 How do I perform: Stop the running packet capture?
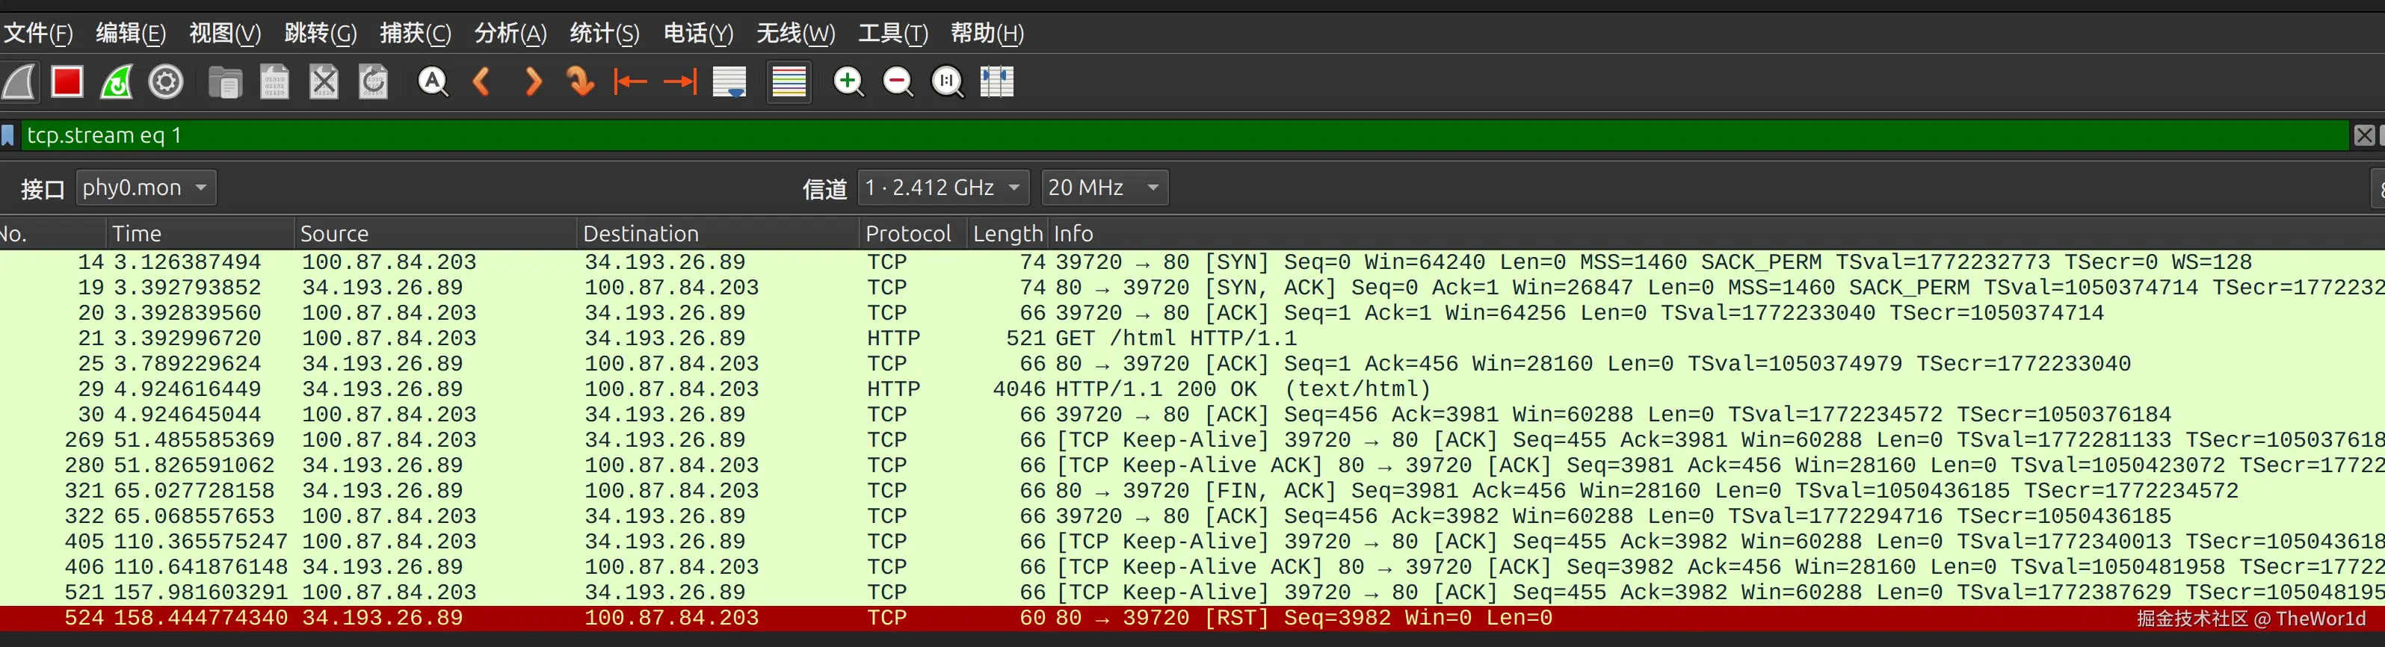67,82
